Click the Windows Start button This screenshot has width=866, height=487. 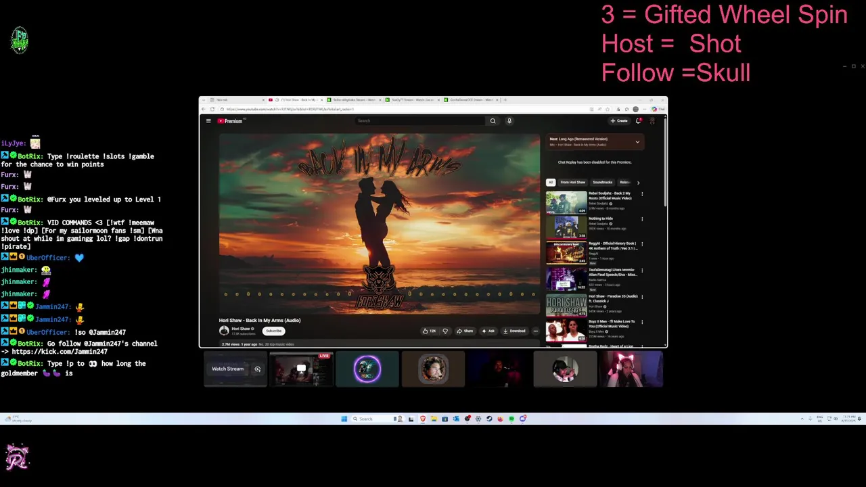tap(344, 419)
